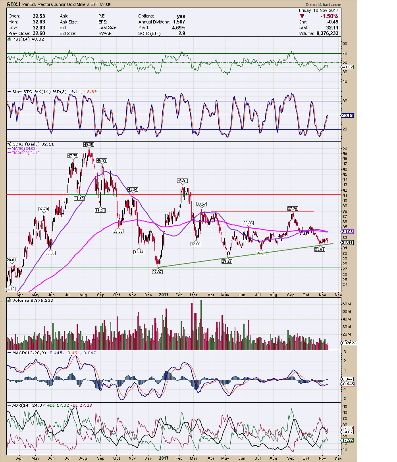Screen dimensions: 397x462
Task: Select the GDXJ ticker symbol title
Action: point(13,4)
